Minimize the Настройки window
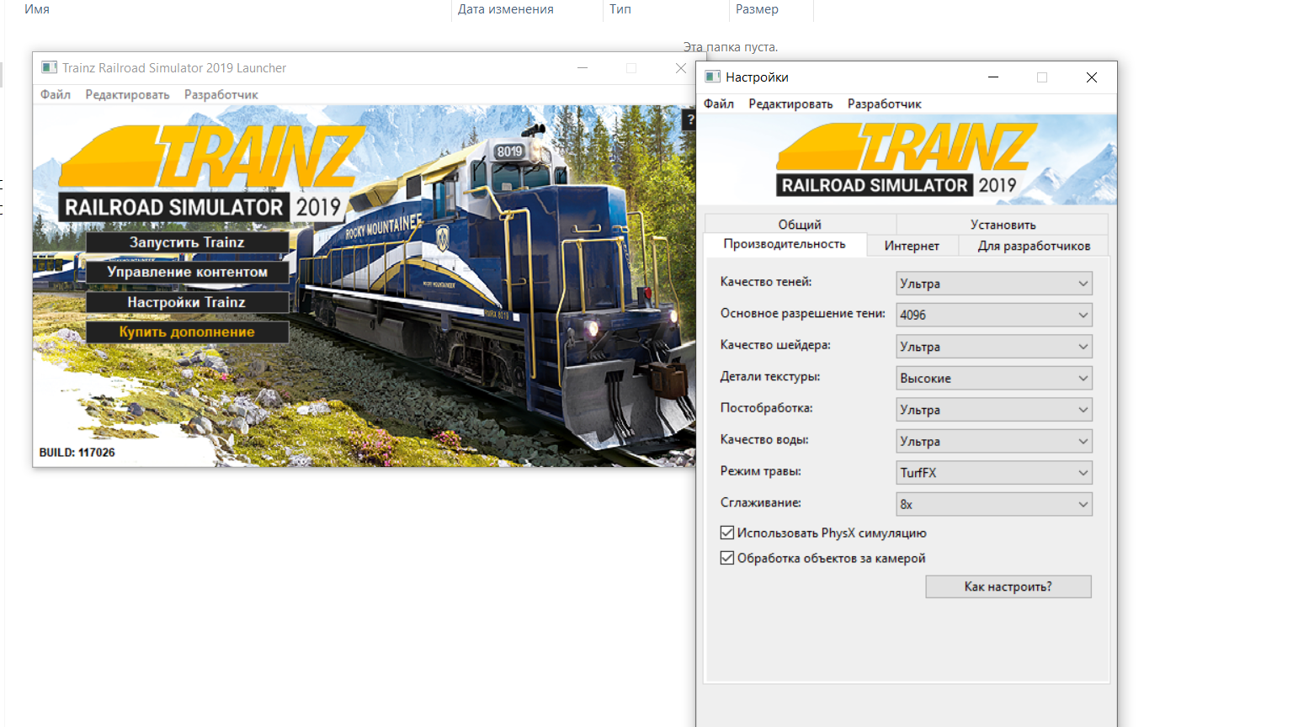 [x=993, y=77]
